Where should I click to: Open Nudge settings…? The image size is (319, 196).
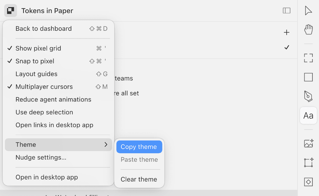(x=58, y=158)
